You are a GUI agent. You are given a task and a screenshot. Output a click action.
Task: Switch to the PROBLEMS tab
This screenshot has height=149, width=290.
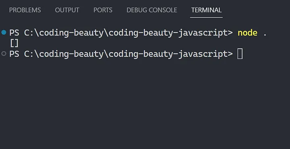click(x=25, y=10)
